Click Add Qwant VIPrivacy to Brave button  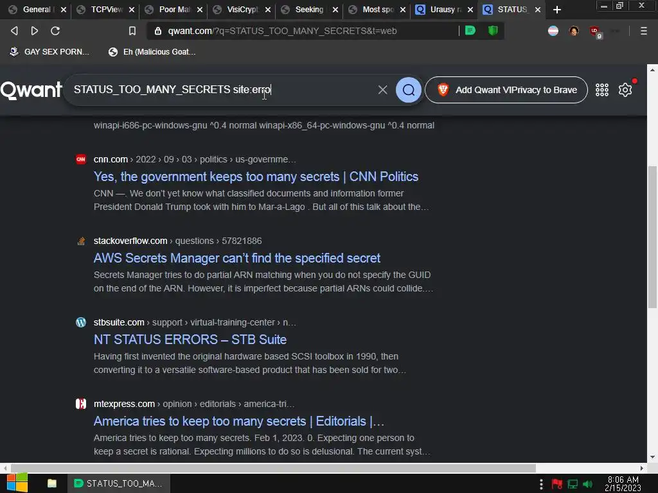(x=506, y=90)
